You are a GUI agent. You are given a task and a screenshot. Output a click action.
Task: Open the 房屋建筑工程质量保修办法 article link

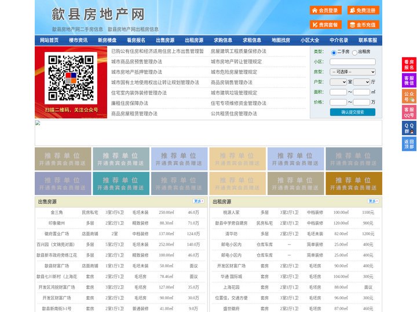[239, 51]
